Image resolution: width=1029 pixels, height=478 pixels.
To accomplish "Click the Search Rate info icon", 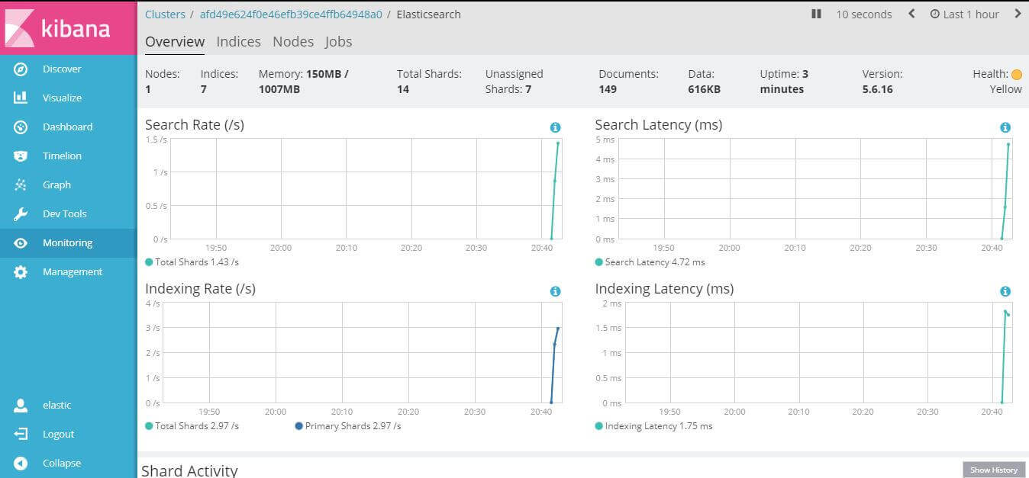I will click(x=555, y=127).
